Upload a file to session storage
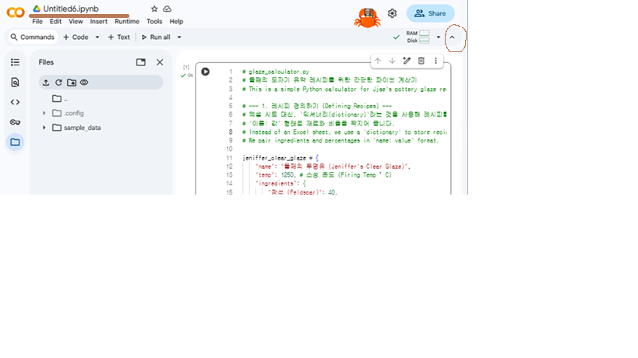 click(46, 82)
